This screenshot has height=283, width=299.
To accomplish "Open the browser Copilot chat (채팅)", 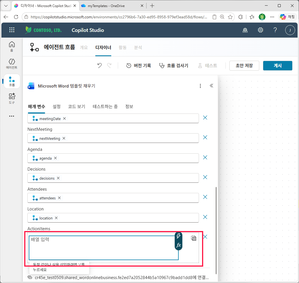I will (287, 17).
